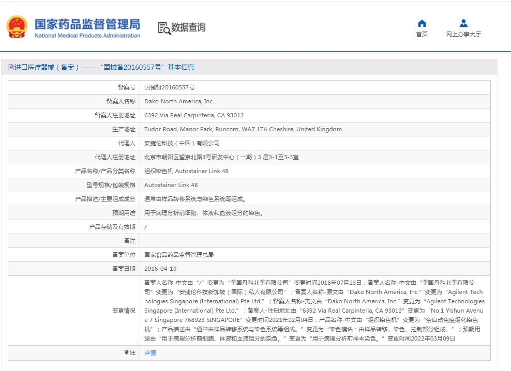Select the 首页 text label
Screen dimensions: 511x371
pos(422,34)
